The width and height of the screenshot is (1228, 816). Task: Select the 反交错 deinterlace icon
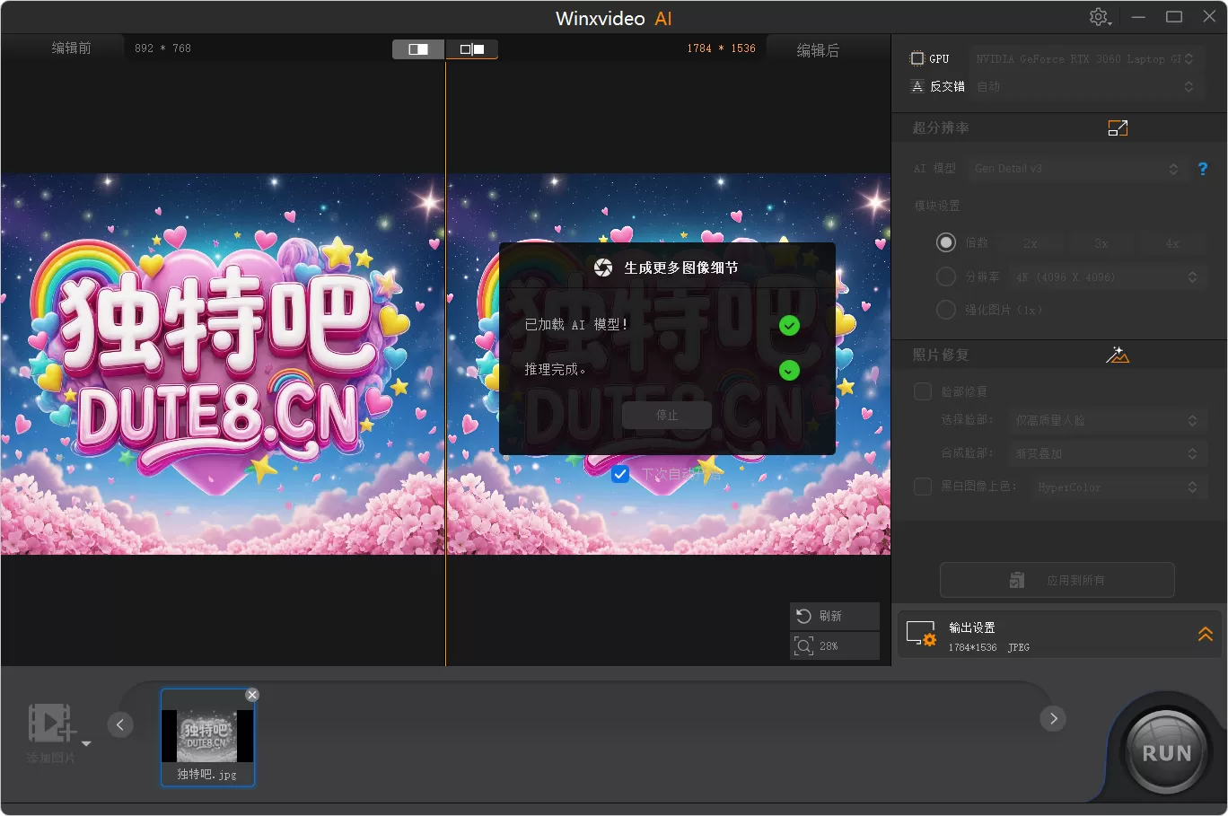click(917, 86)
